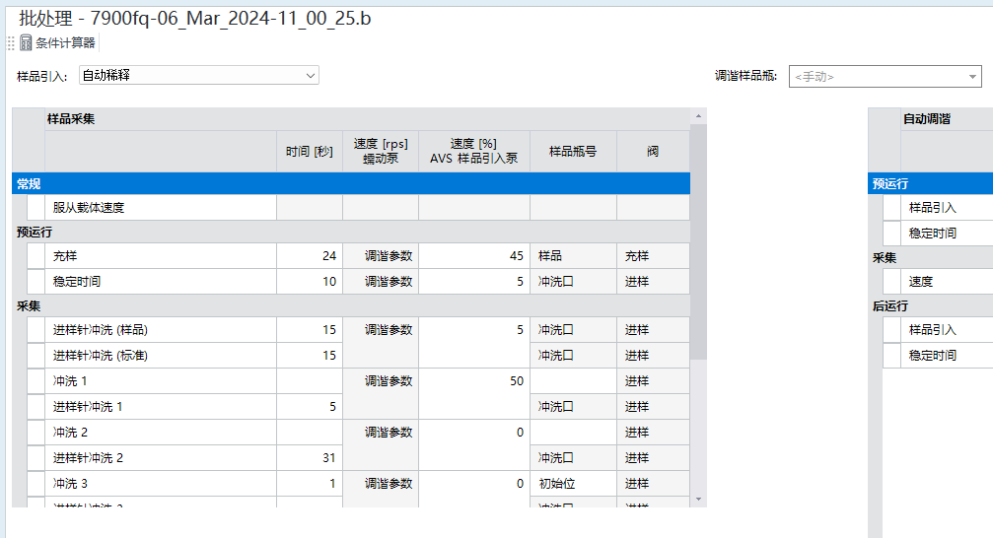Select 初始位 vial cell in 冲洗 3 row

click(x=573, y=484)
